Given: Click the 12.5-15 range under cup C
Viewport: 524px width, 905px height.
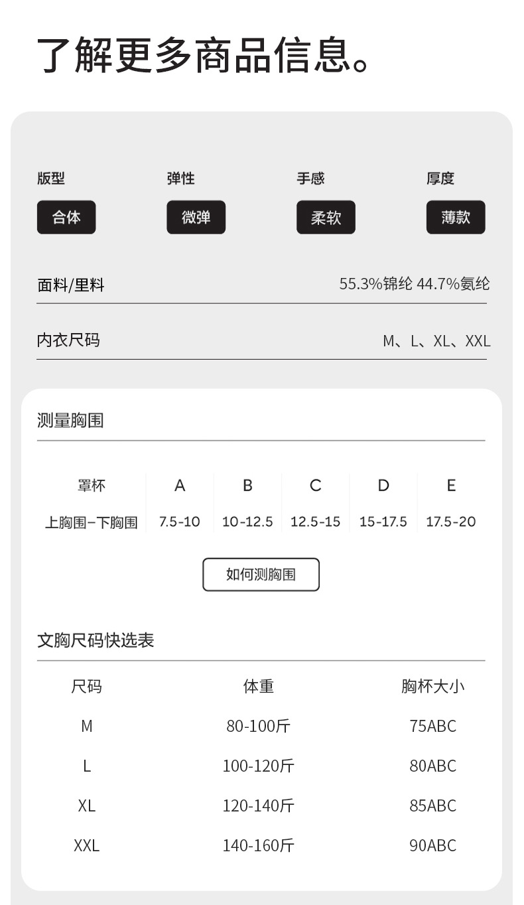Looking at the screenshot, I should click(x=315, y=522).
